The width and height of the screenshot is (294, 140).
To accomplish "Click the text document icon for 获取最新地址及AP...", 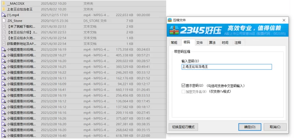I will (4, 44).
